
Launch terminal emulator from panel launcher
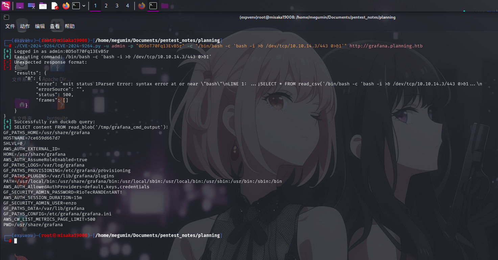[76, 6]
